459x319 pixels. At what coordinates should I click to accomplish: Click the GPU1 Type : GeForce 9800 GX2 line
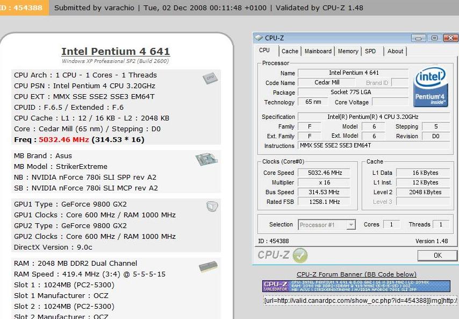(x=70, y=204)
